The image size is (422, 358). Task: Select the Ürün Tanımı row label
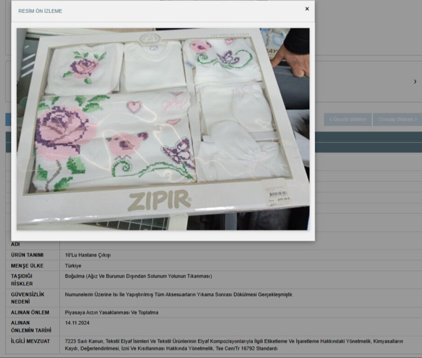click(27, 255)
